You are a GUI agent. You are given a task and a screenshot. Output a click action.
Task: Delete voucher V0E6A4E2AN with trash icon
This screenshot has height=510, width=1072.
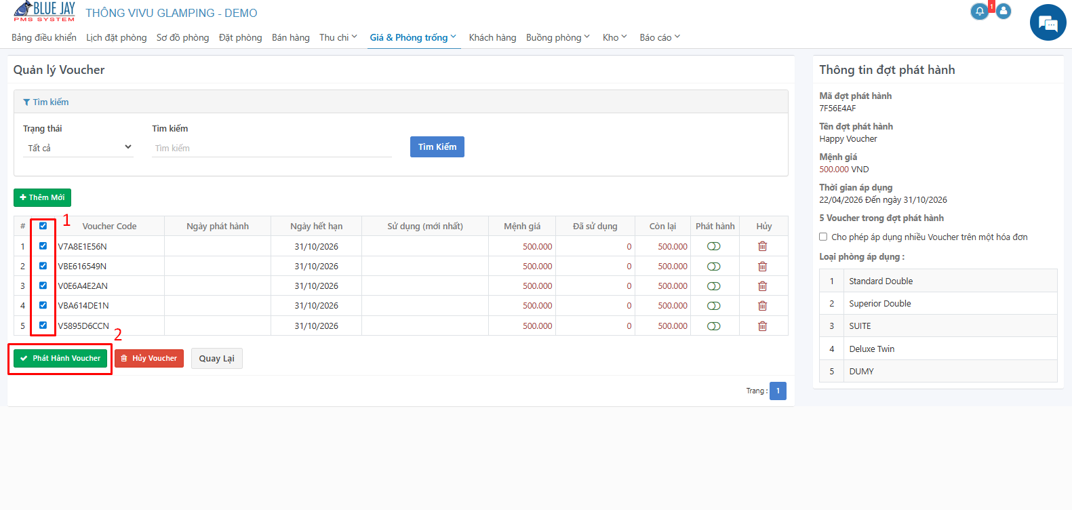pos(763,286)
